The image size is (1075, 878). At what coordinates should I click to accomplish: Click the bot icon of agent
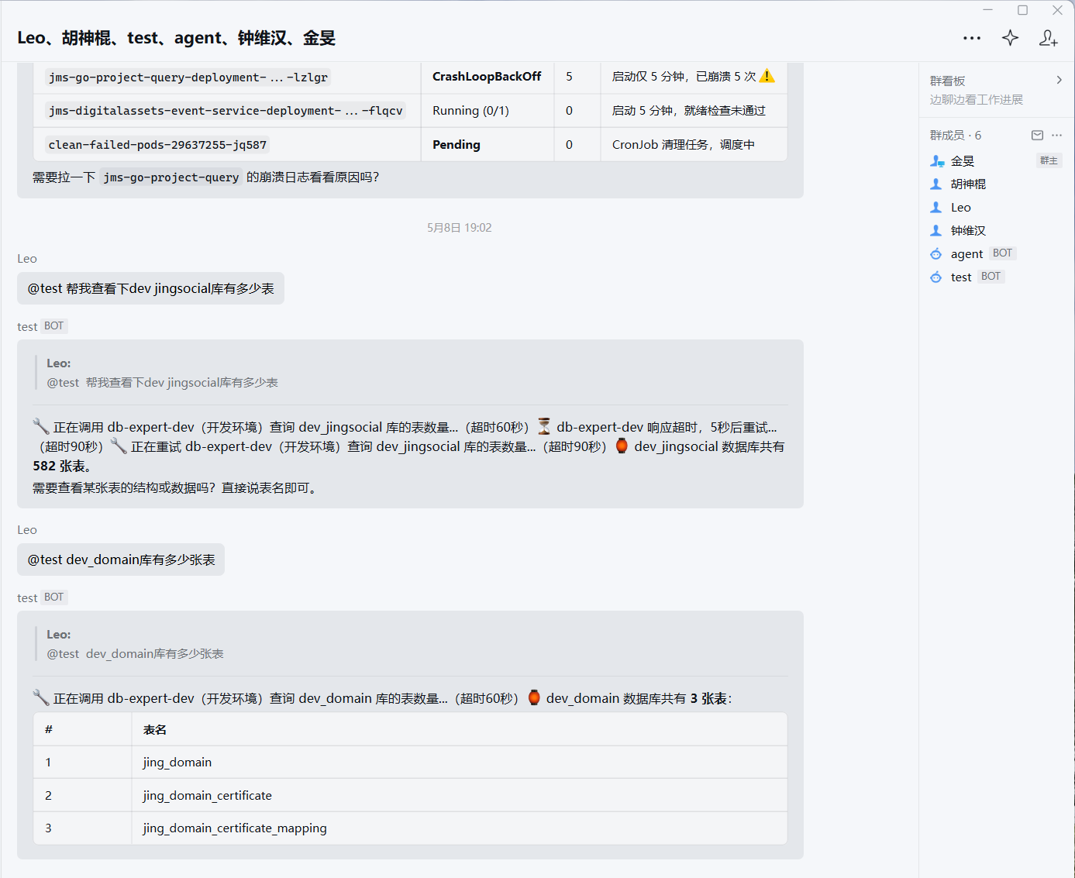(x=936, y=254)
